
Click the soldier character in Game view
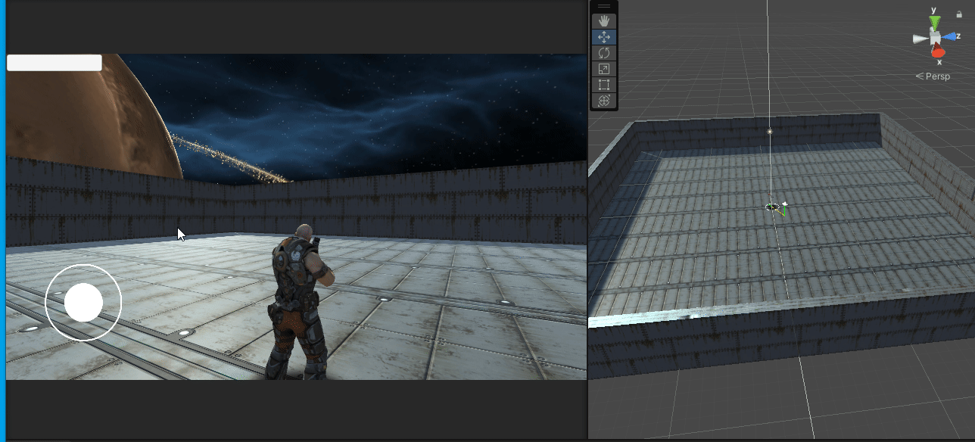301,303
